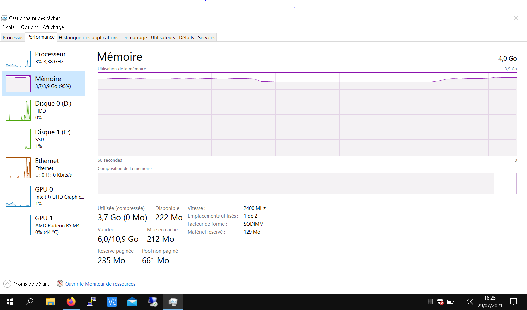Show GPU 0 Intel UHD Graphics
This screenshot has width=527, height=310.
[x=43, y=196]
